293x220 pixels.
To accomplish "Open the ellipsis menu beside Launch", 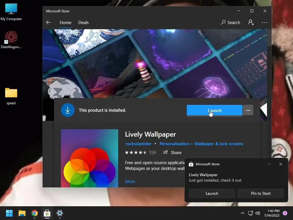I will 248,110.
